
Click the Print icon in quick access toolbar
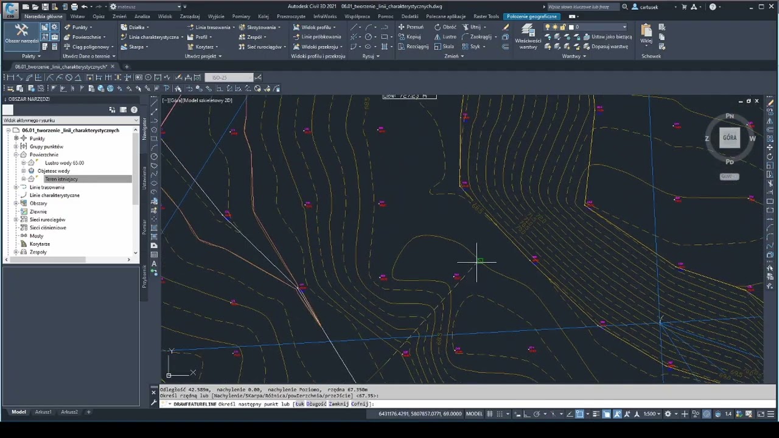(x=74, y=7)
